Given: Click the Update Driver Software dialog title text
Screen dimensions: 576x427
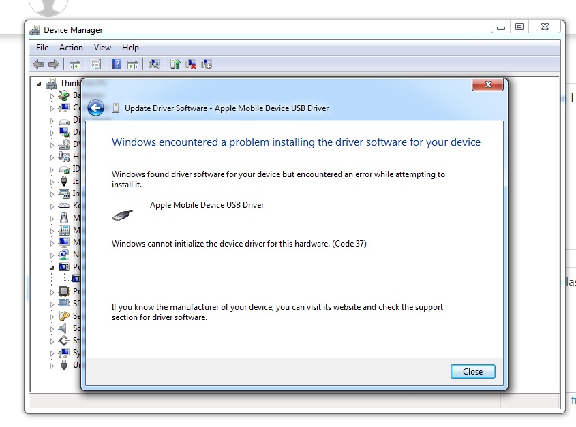Looking at the screenshot, I should pos(227,108).
